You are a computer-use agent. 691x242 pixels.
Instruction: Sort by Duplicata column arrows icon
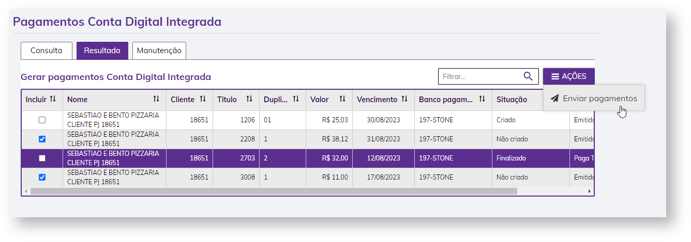tap(296, 99)
